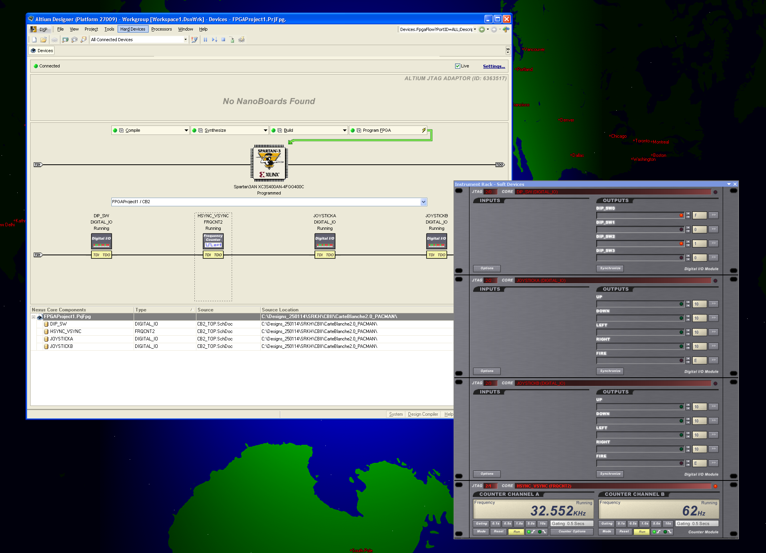This screenshot has width=766, height=553.
Task: Open the Instrument Rack panel dropdown arrow
Action: pyautogui.click(x=729, y=184)
